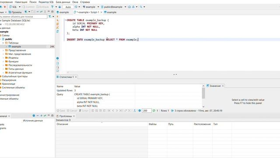This screenshot has width=280, height=158.
Task: Expand the Функции folder
Action: tap(3, 61)
